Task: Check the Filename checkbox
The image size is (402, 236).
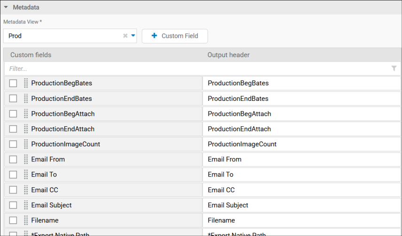Action: tap(13, 221)
